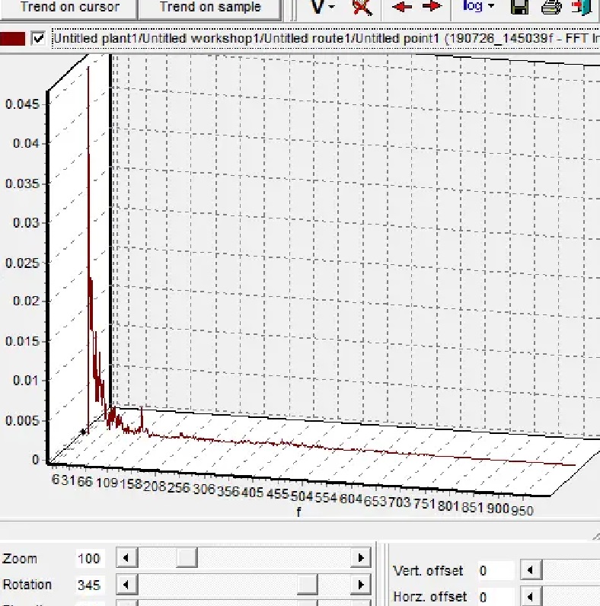The height and width of the screenshot is (606, 600).
Task: Click the Vert. offset value field
Action: 496,570
